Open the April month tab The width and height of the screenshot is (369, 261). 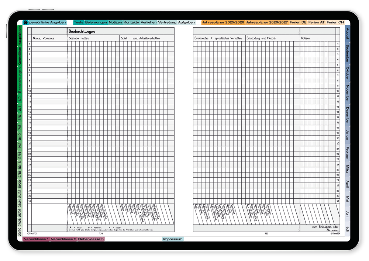347,184
